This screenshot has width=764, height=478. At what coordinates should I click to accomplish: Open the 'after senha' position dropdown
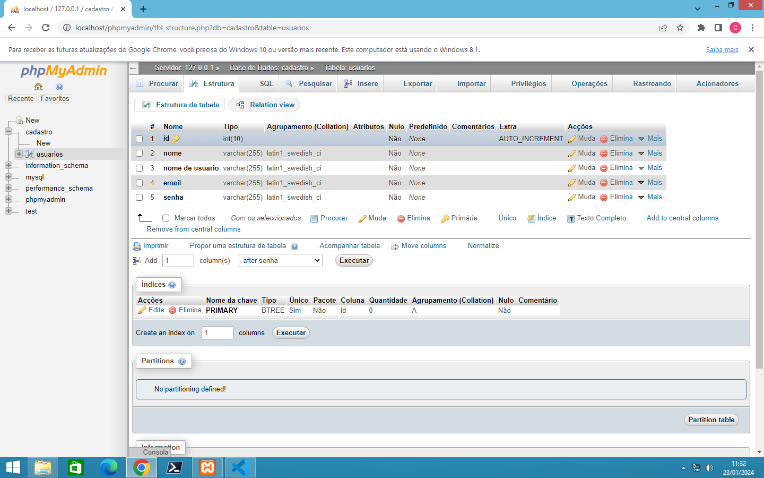pyautogui.click(x=280, y=261)
